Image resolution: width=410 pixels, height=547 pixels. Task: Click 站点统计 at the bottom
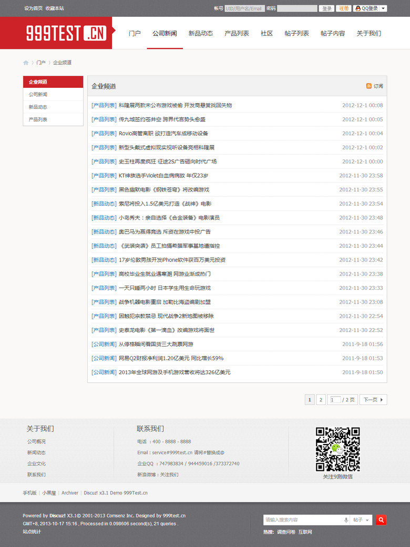pyautogui.click(x=32, y=532)
